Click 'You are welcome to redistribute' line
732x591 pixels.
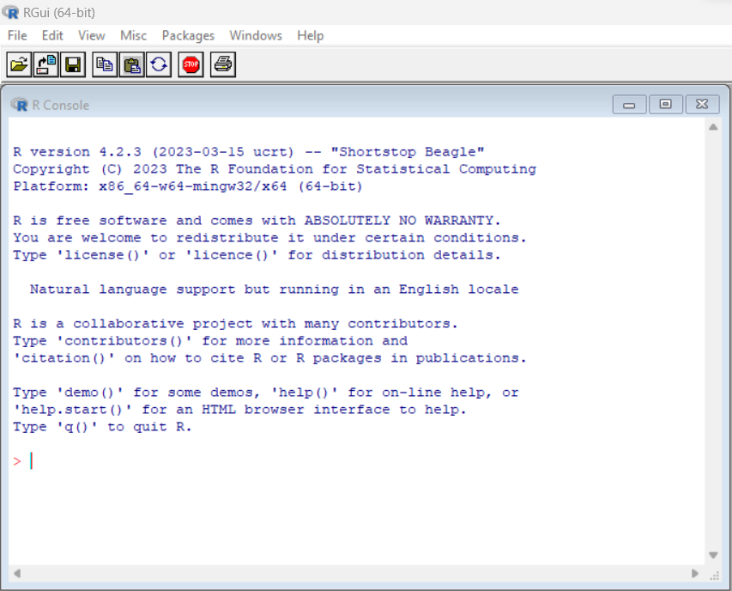click(x=269, y=238)
